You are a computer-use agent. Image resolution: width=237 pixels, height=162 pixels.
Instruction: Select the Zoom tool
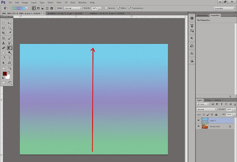10,68
